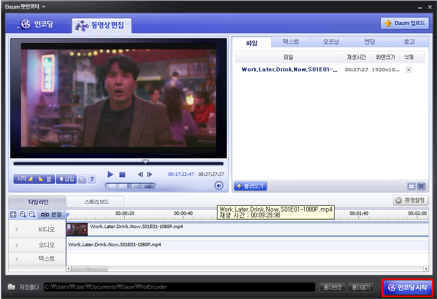The height and width of the screenshot is (299, 437).
Task: Click the Daum 업로드 button
Action: (405, 23)
